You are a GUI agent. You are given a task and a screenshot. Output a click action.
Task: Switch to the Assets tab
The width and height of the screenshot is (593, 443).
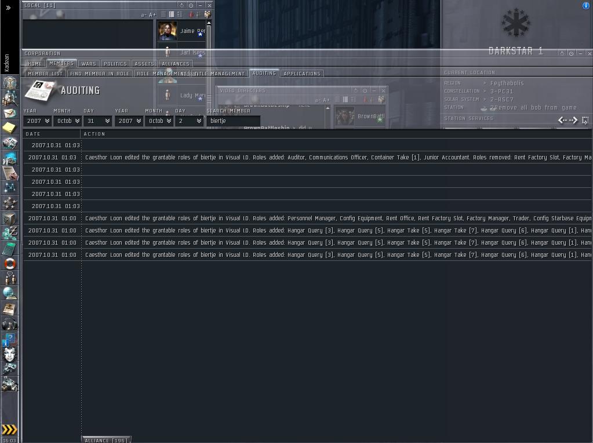[x=144, y=64]
